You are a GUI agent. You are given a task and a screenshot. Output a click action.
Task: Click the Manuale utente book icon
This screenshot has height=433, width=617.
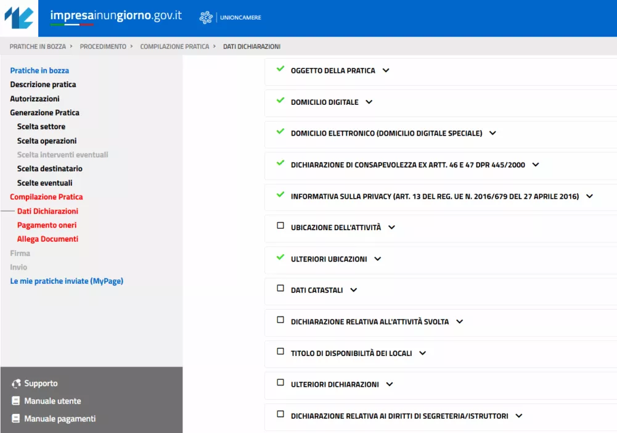[16, 401]
